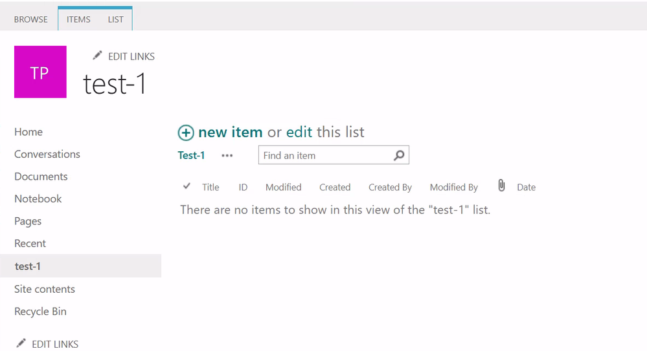Select the Test-1 view link
This screenshot has height=351, width=647.
click(191, 155)
